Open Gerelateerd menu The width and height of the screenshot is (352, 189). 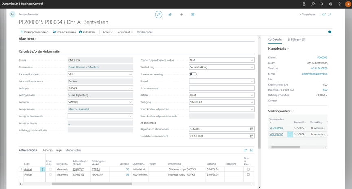coord(125,32)
